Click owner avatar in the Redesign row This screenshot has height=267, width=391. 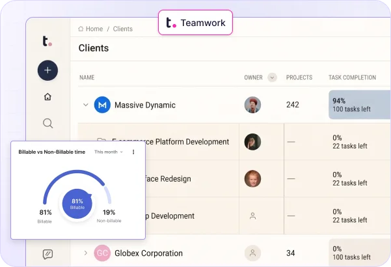coord(252,178)
